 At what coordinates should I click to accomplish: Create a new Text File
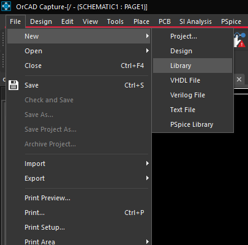coord(192,110)
